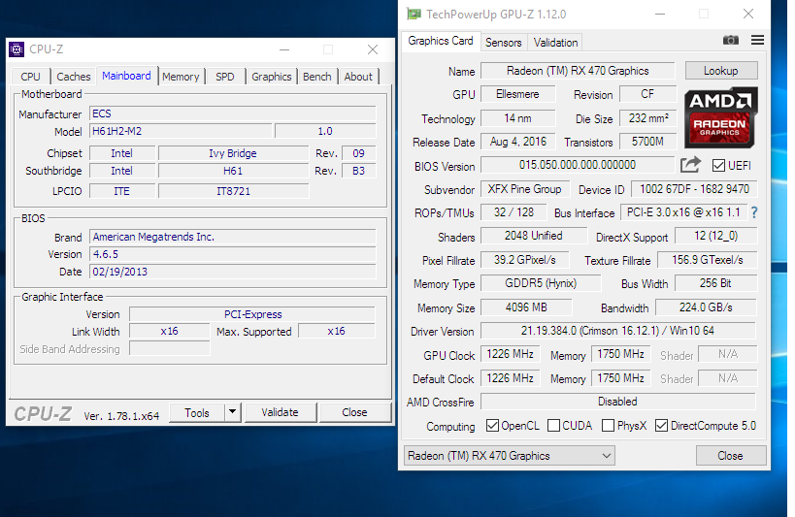795x517 pixels.
Task: Click the Close button in CPU-Z
Action: pyautogui.click(x=354, y=412)
